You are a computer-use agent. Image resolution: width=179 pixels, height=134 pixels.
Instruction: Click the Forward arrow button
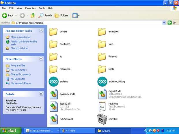(22, 15)
